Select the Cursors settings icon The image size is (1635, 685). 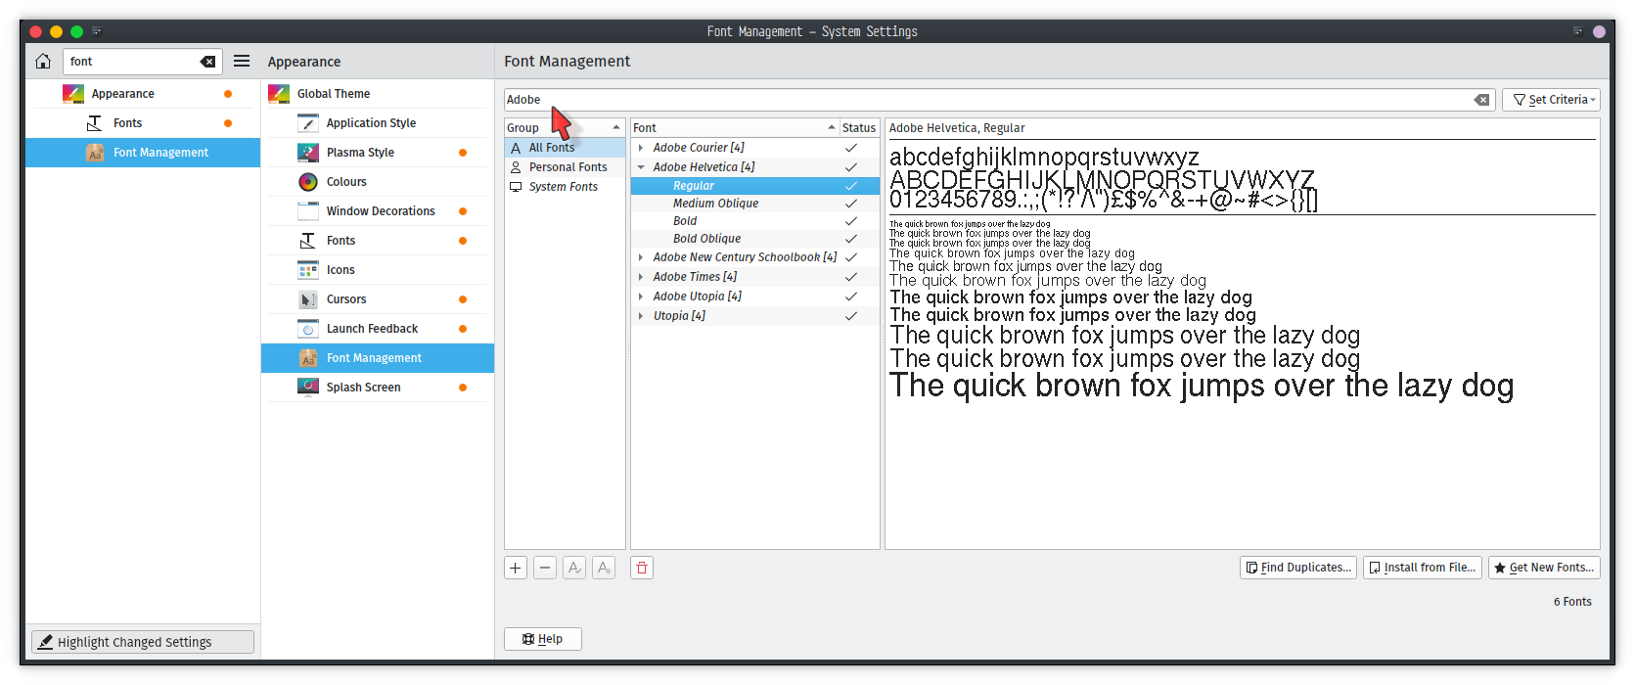point(308,299)
